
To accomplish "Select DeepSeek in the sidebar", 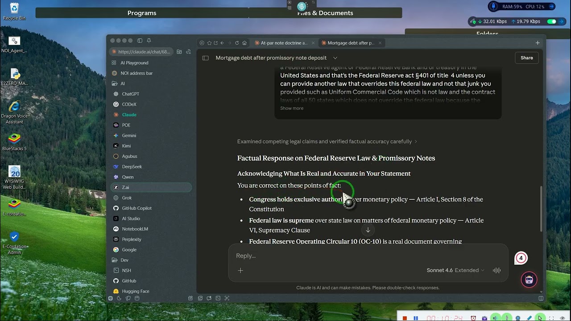I will [152, 167].
